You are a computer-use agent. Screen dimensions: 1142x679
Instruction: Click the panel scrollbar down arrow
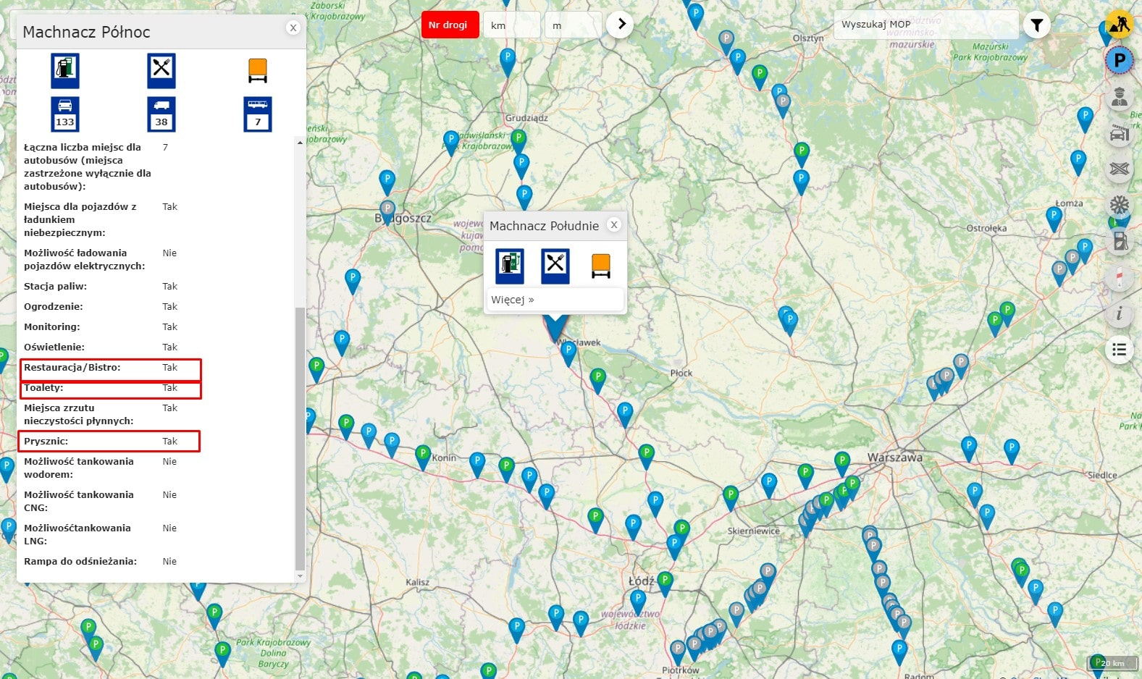click(300, 576)
